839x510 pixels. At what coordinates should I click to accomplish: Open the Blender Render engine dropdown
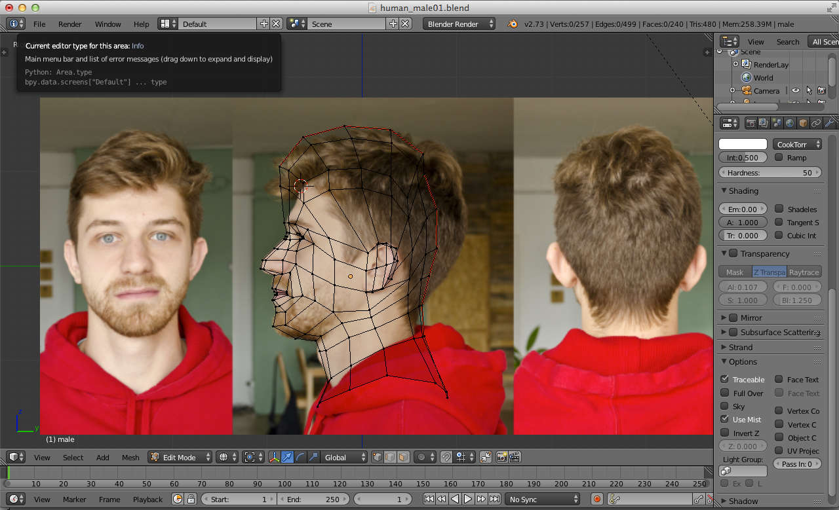(459, 24)
